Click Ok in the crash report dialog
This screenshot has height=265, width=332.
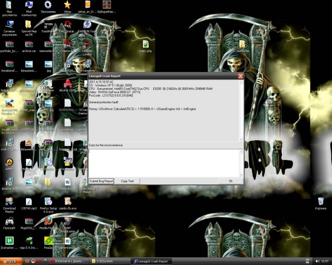coord(230,181)
